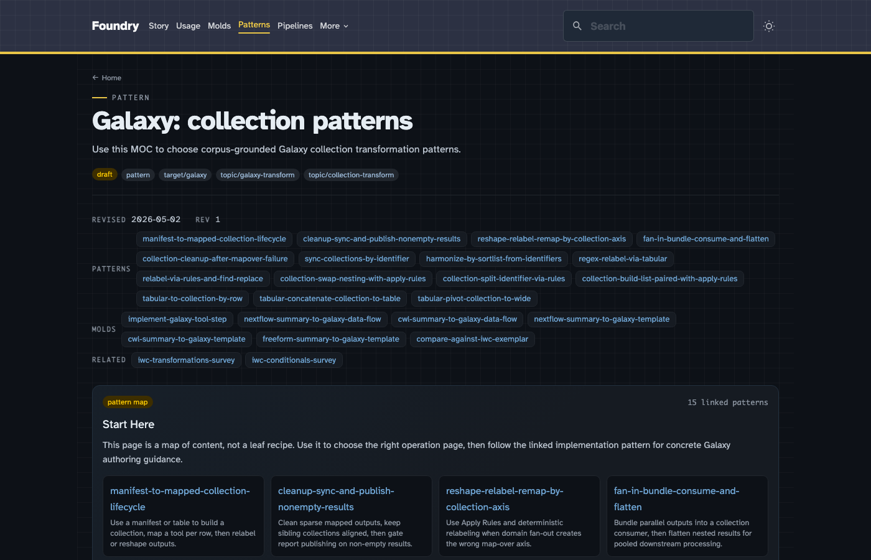Open reshape-relabel-remap-by-collection-axis chip

tap(552, 239)
